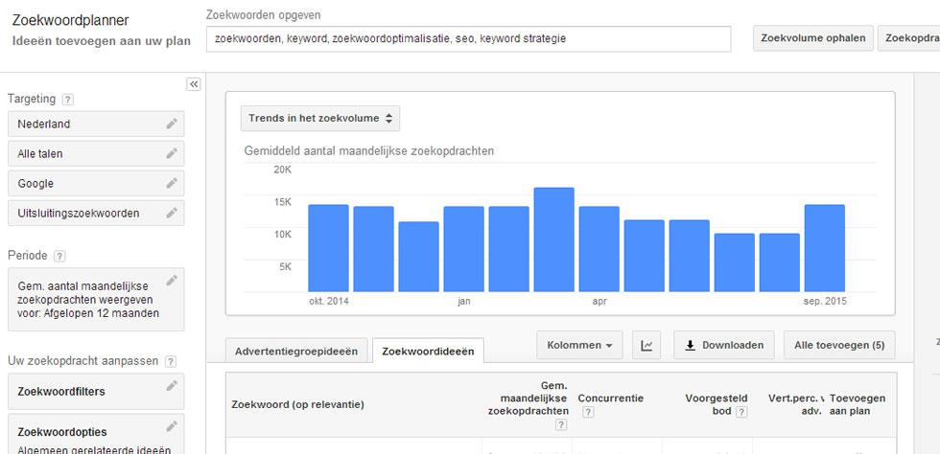Sort by Voorgesteld bod column header
Screen dimensions: 940x454
(717, 405)
